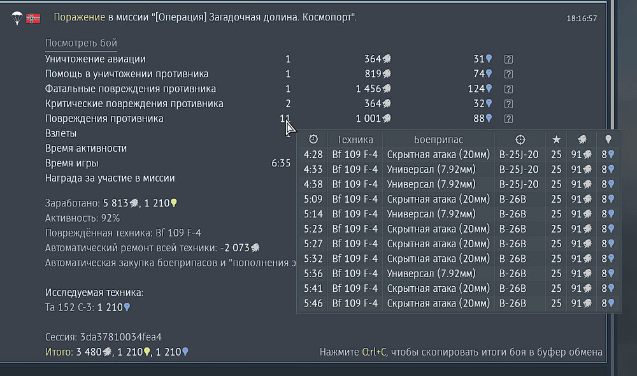Click silver lion icon after 'Итого: 3 480'
Viewport: 637px width, 376px height.
tap(107, 352)
